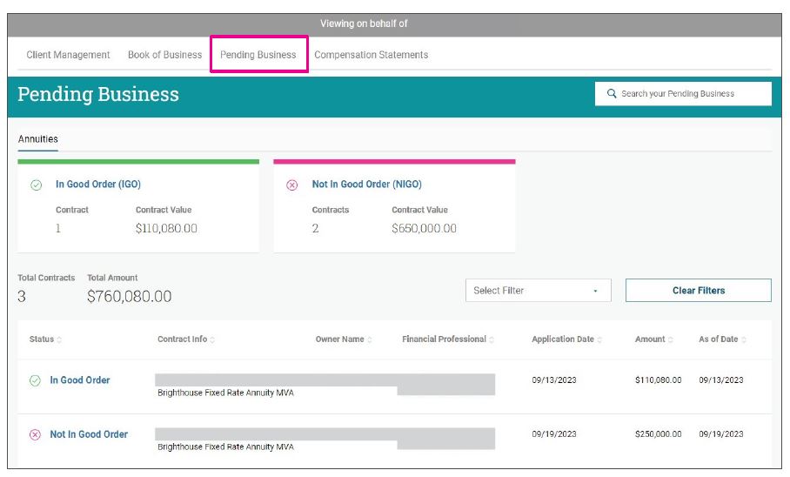Open the Select Filter dropdown
790x477 pixels.
pyautogui.click(x=538, y=291)
